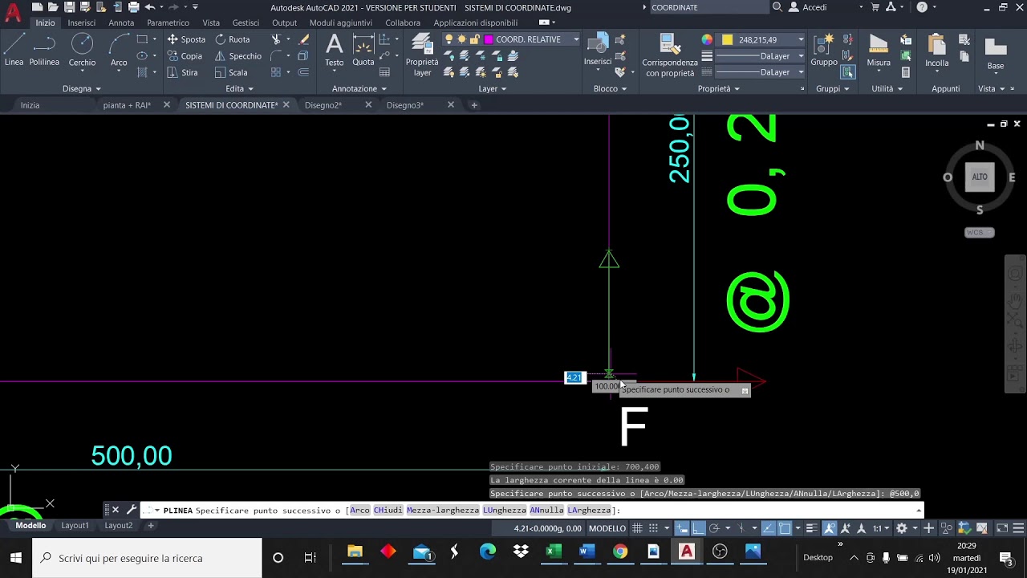Toggle object snap tracking in status bar
The image size is (1027, 578).
coord(769,528)
